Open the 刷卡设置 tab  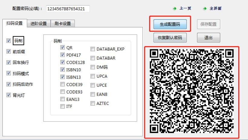coord(63,24)
